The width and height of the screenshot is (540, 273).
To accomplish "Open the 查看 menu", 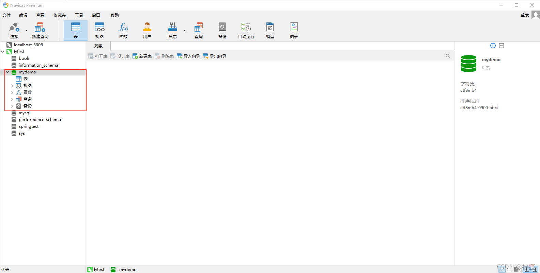I will point(40,15).
